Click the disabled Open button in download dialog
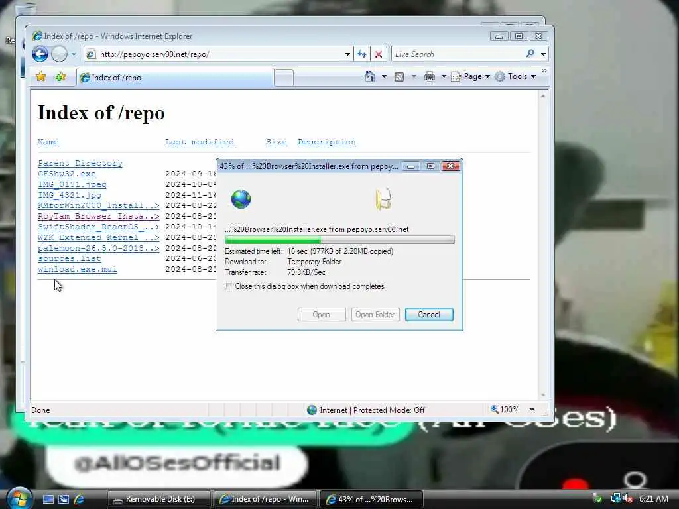679x509 pixels. tap(322, 315)
